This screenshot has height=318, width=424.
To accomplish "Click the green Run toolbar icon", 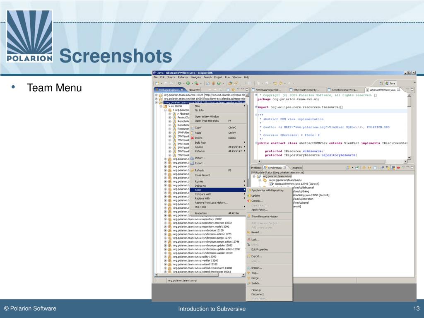I will point(188,83).
